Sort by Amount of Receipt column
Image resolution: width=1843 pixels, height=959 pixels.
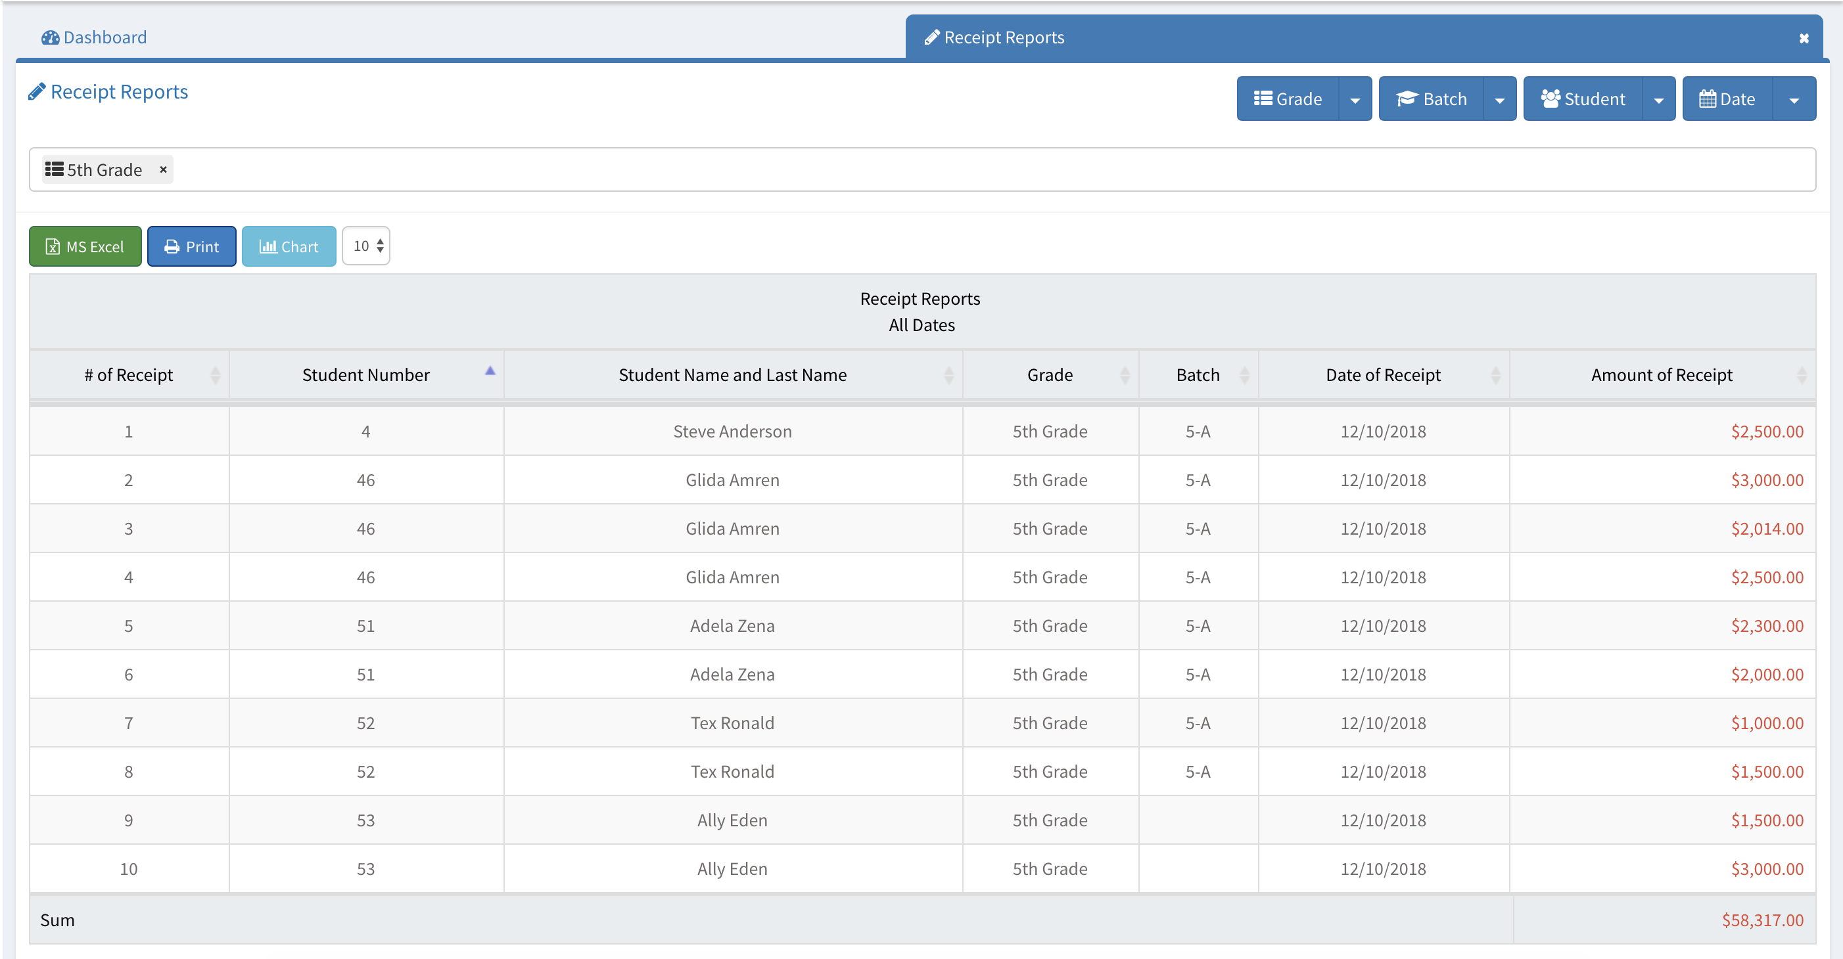[1662, 374]
